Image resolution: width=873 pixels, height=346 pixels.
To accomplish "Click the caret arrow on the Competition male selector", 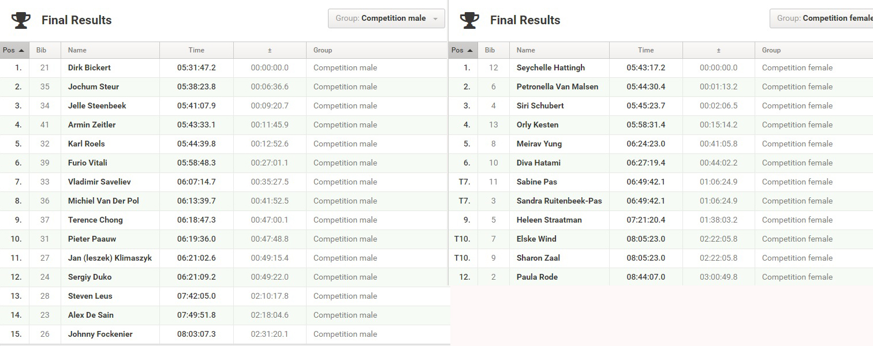I will point(435,18).
